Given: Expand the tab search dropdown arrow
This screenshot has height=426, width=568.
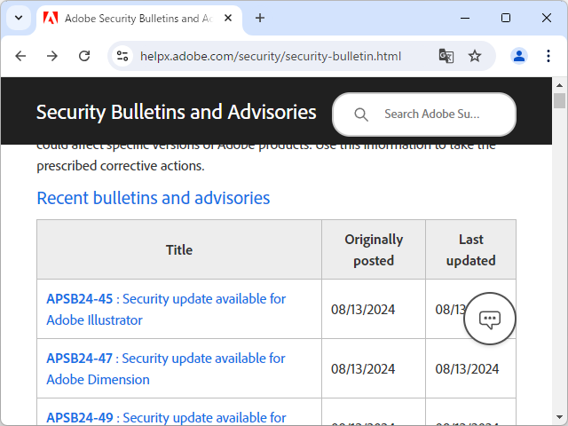Looking at the screenshot, I should (x=18, y=18).
